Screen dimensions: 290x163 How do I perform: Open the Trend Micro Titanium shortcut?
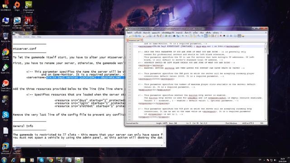5,86
